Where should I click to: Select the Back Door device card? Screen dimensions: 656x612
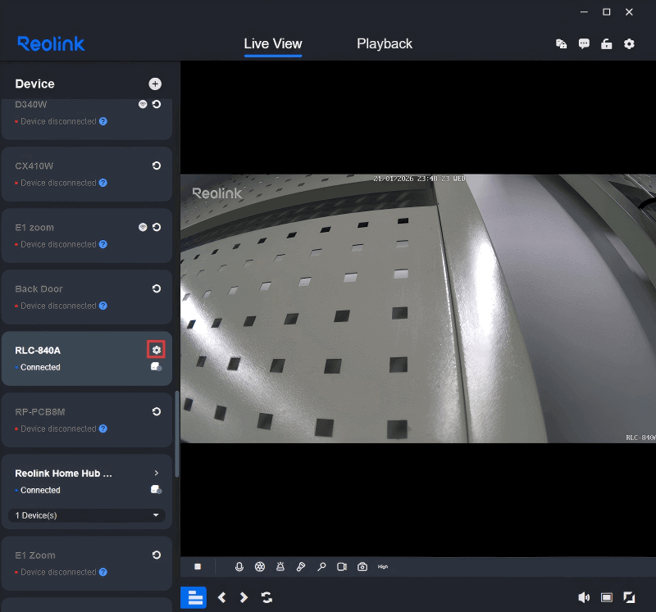pyautogui.click(x=87, y=297)
